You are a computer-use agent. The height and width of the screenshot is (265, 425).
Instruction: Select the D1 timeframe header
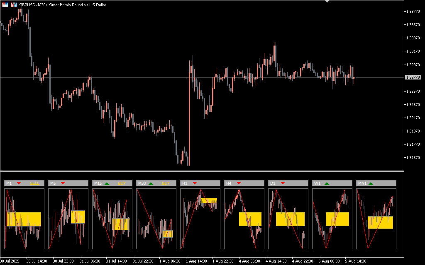(273, 183)
